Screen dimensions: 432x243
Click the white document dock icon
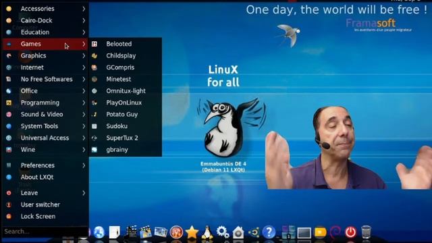114,232
